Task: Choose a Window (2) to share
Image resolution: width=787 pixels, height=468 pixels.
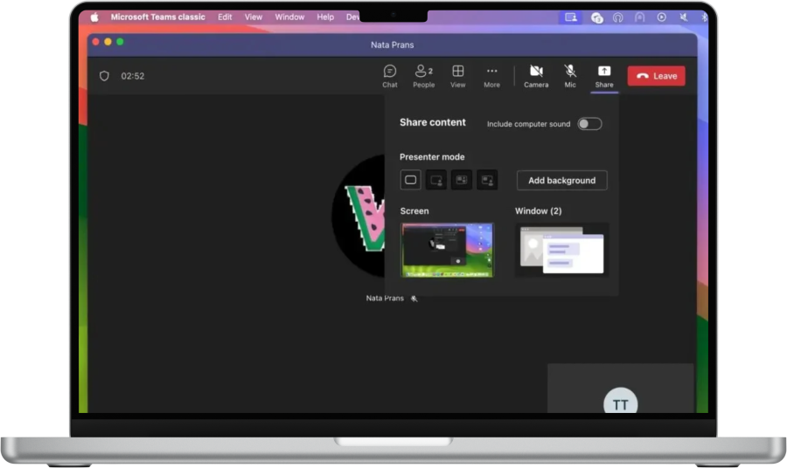Action: coord(562,250)
